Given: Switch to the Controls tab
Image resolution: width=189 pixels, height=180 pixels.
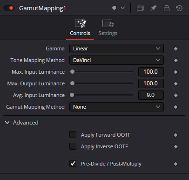Looking at the screenshot, I should [x=80, y=28].
